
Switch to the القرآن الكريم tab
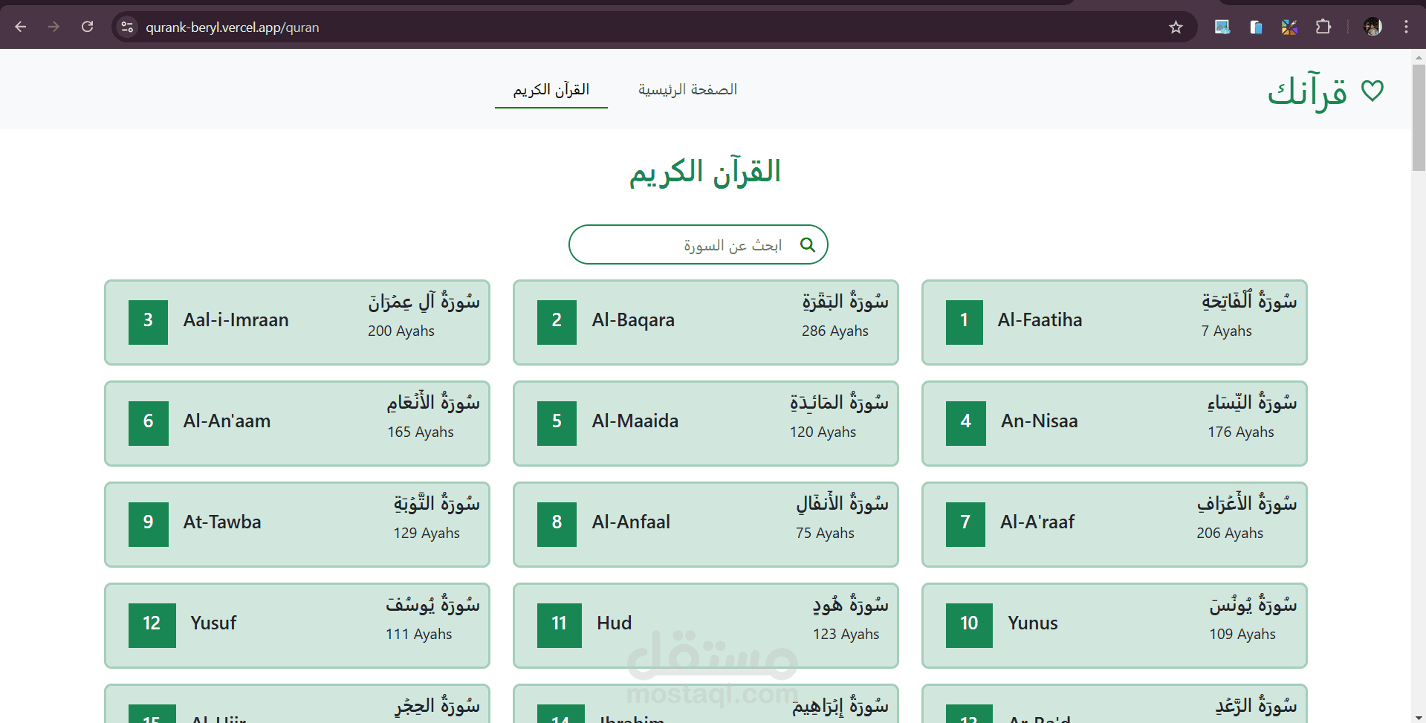[x=551, y=90]
